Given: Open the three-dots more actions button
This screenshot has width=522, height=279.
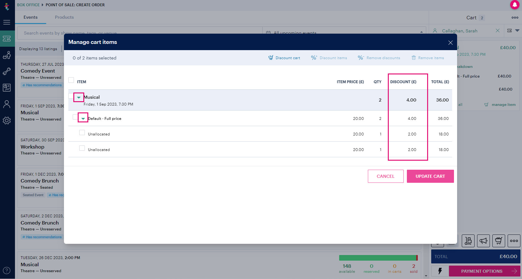Looking at the screenshot, I should 514,241.
